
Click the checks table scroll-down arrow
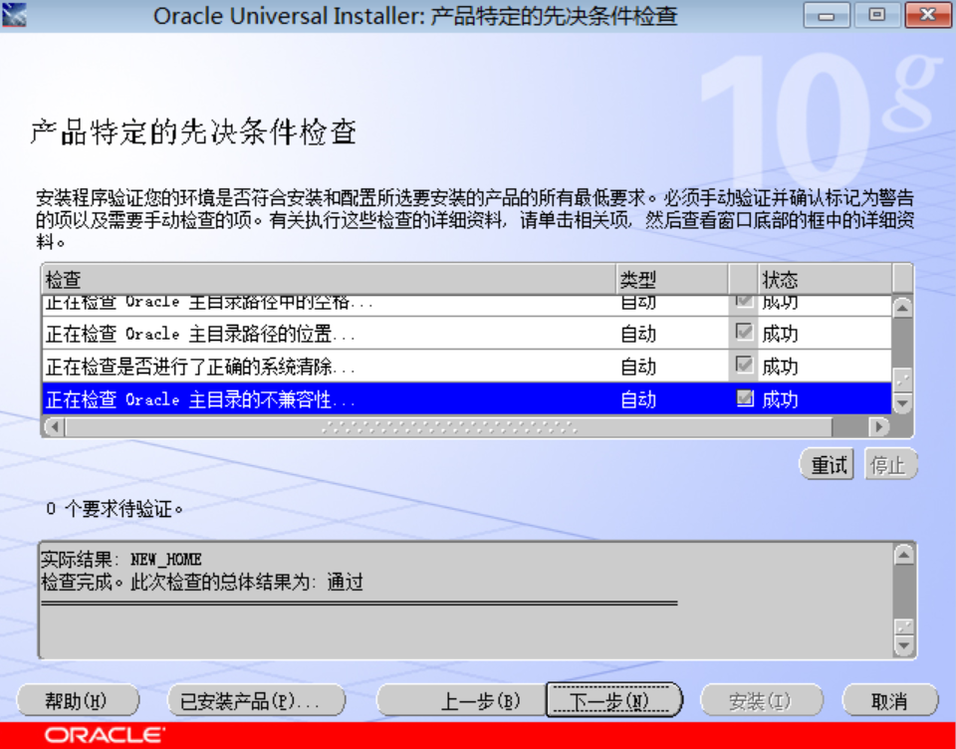[902, 403]
